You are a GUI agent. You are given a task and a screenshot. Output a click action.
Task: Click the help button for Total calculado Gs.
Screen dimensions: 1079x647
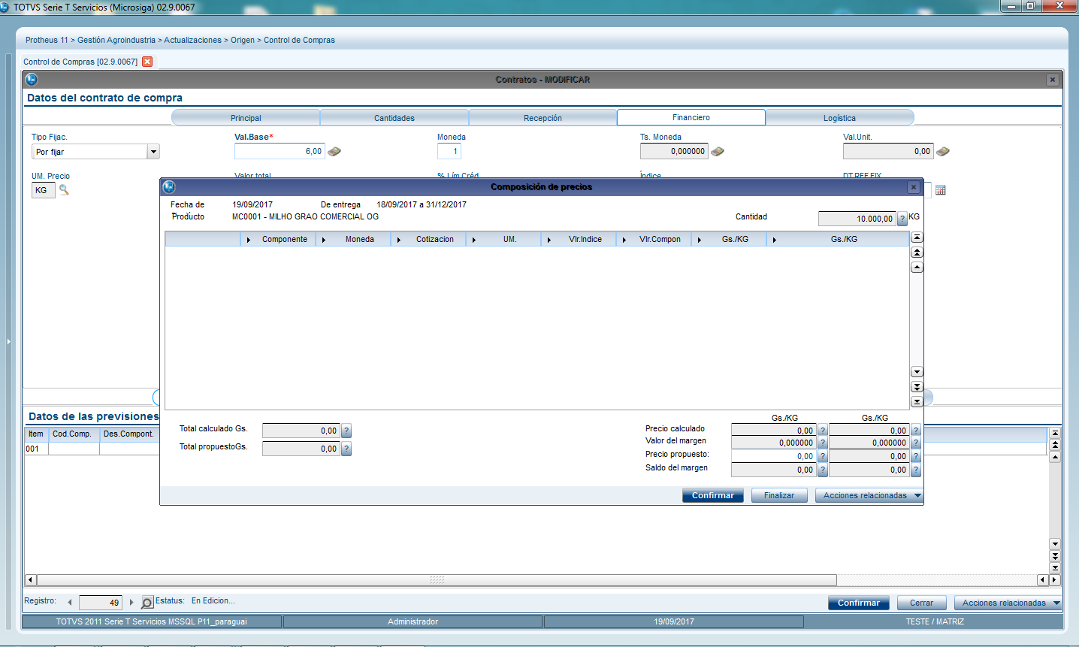pyautogui.click(x=346, y=431)
